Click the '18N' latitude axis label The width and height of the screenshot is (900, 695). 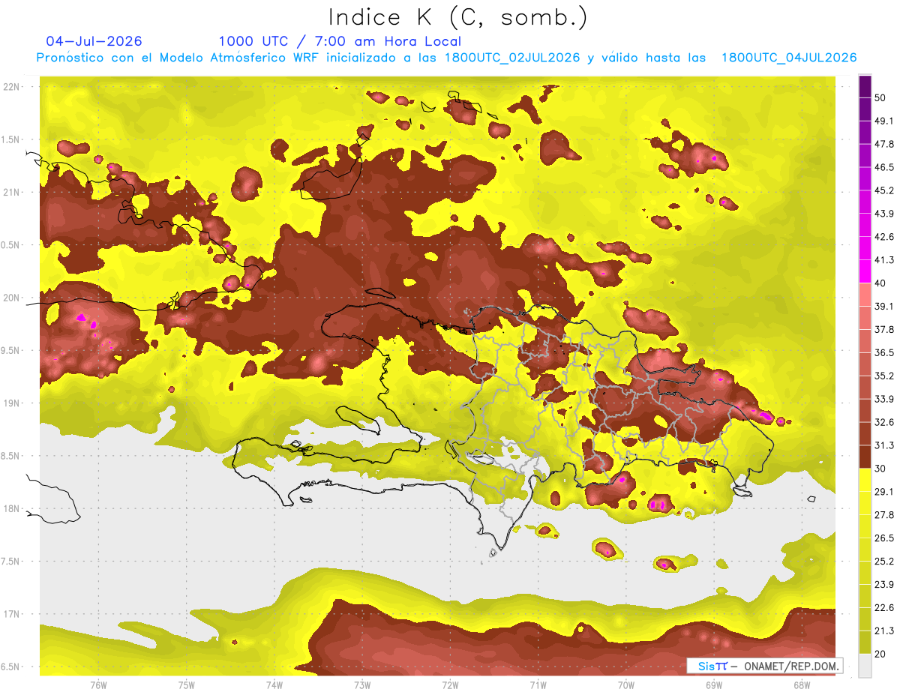[12, 508]
